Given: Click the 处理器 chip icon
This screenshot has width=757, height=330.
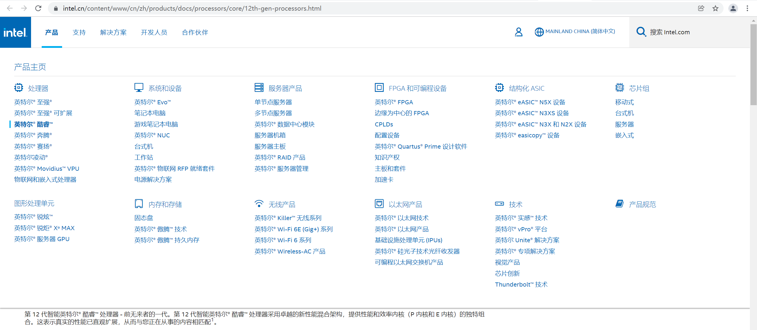Looking at the screenshot, I should tap(18, 87).
